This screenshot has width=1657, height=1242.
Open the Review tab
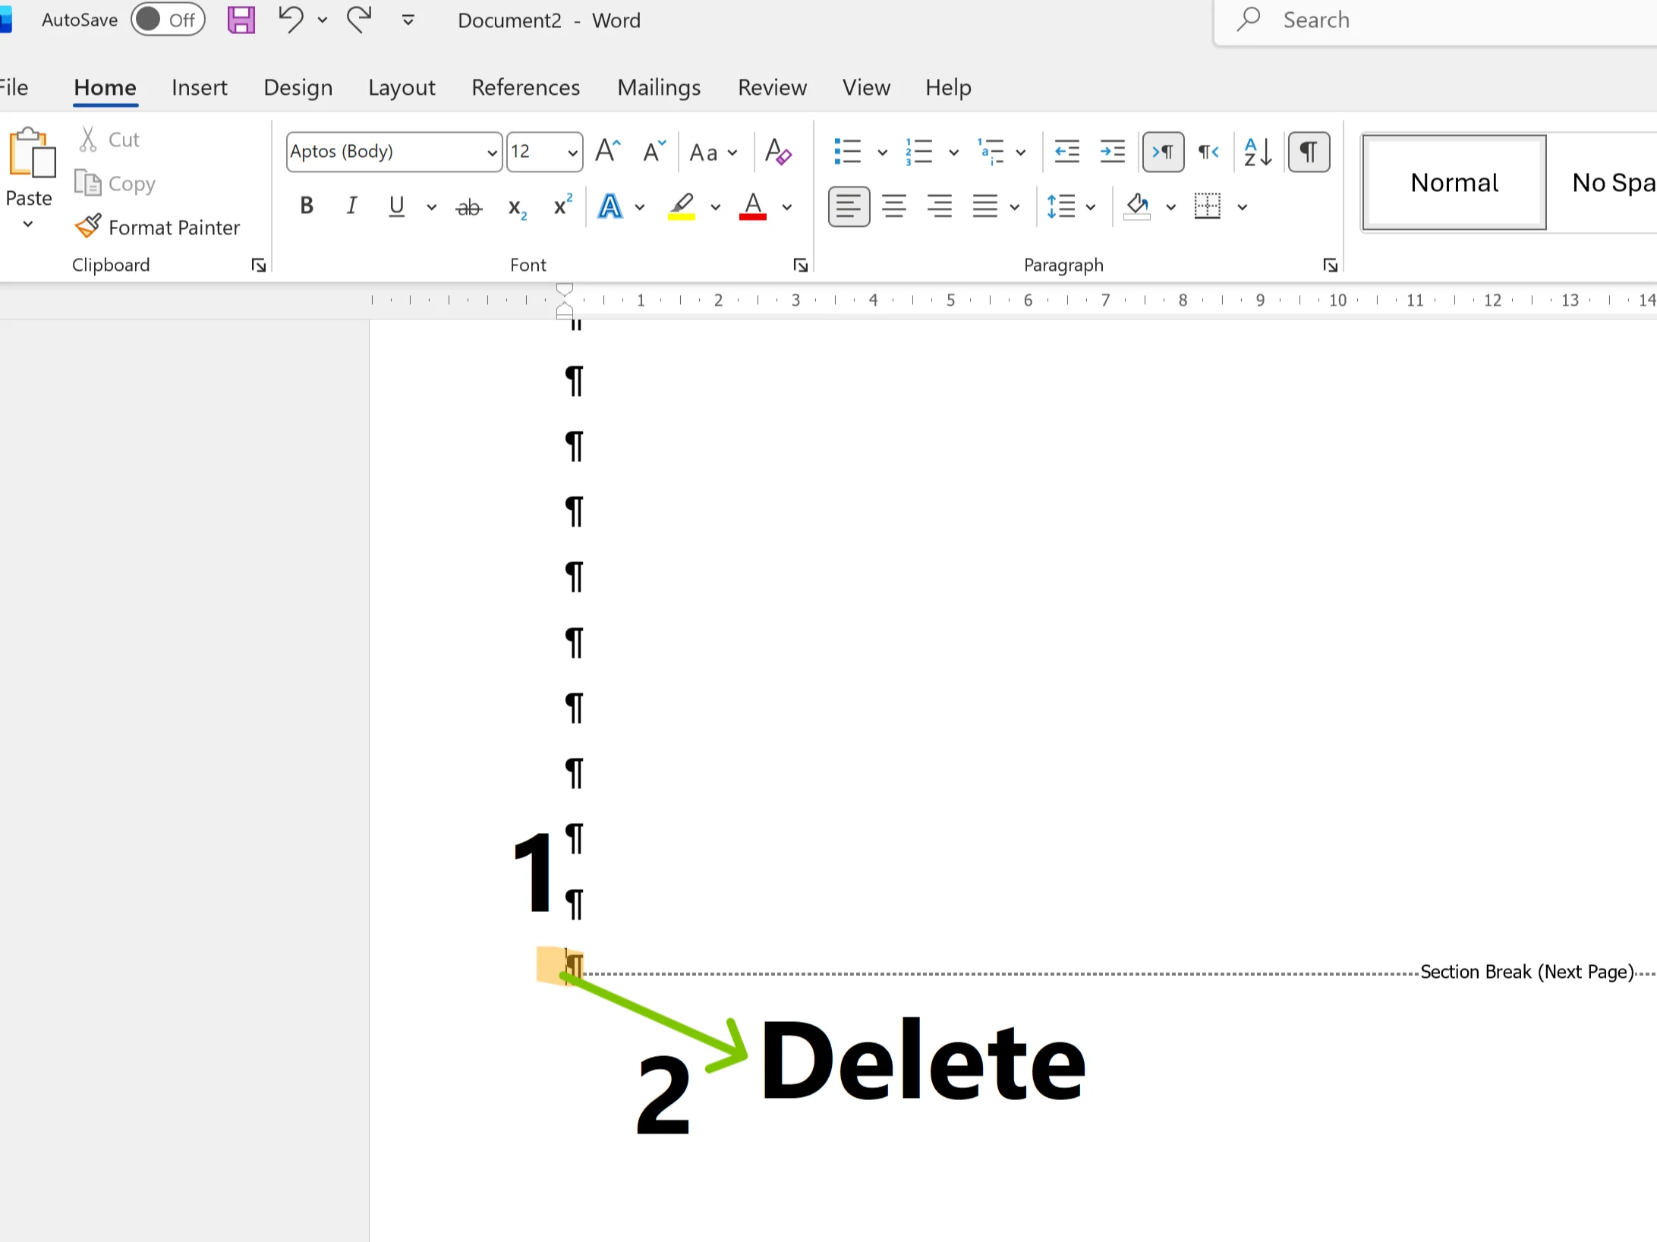pyautogui.click(x=772, y=87)
